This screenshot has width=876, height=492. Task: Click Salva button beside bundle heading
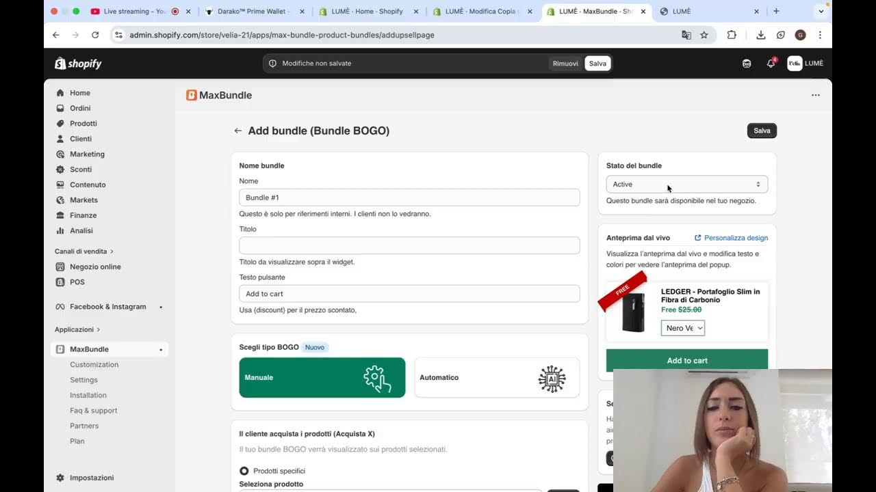click(x=762, y=131)
